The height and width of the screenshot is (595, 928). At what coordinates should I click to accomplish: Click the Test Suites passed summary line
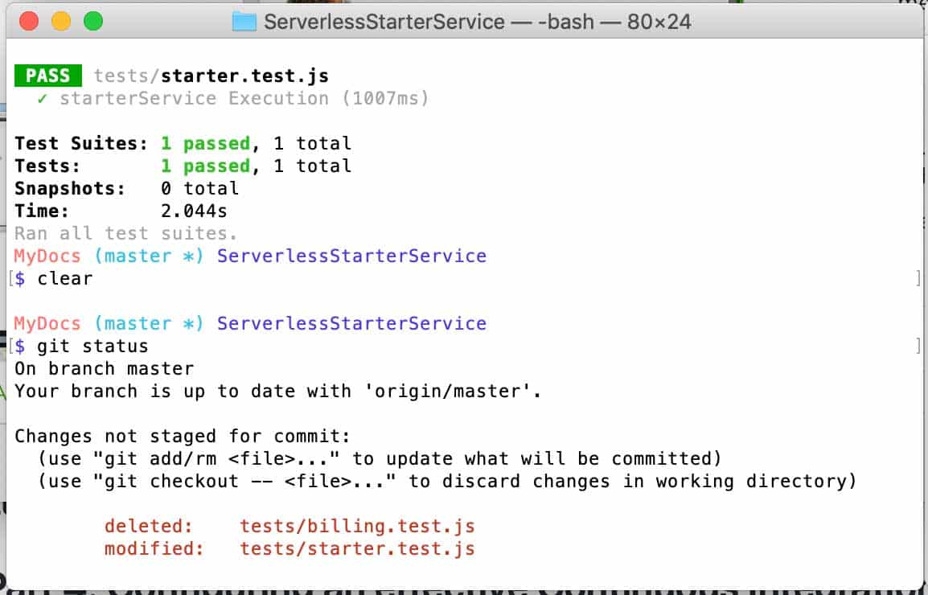(x=182, y=142)
